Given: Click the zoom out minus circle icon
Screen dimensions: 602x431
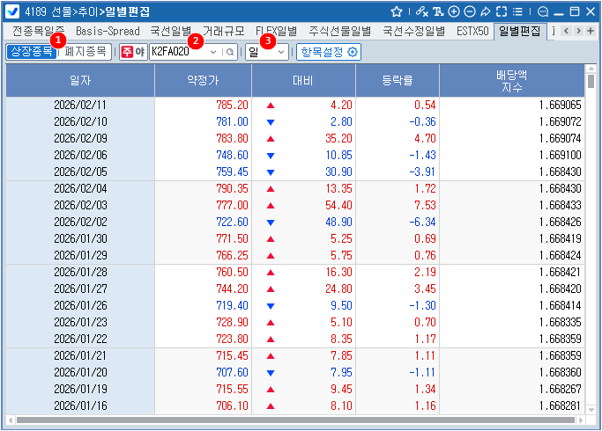Looking at the screenshot, I should click(470, 12).
